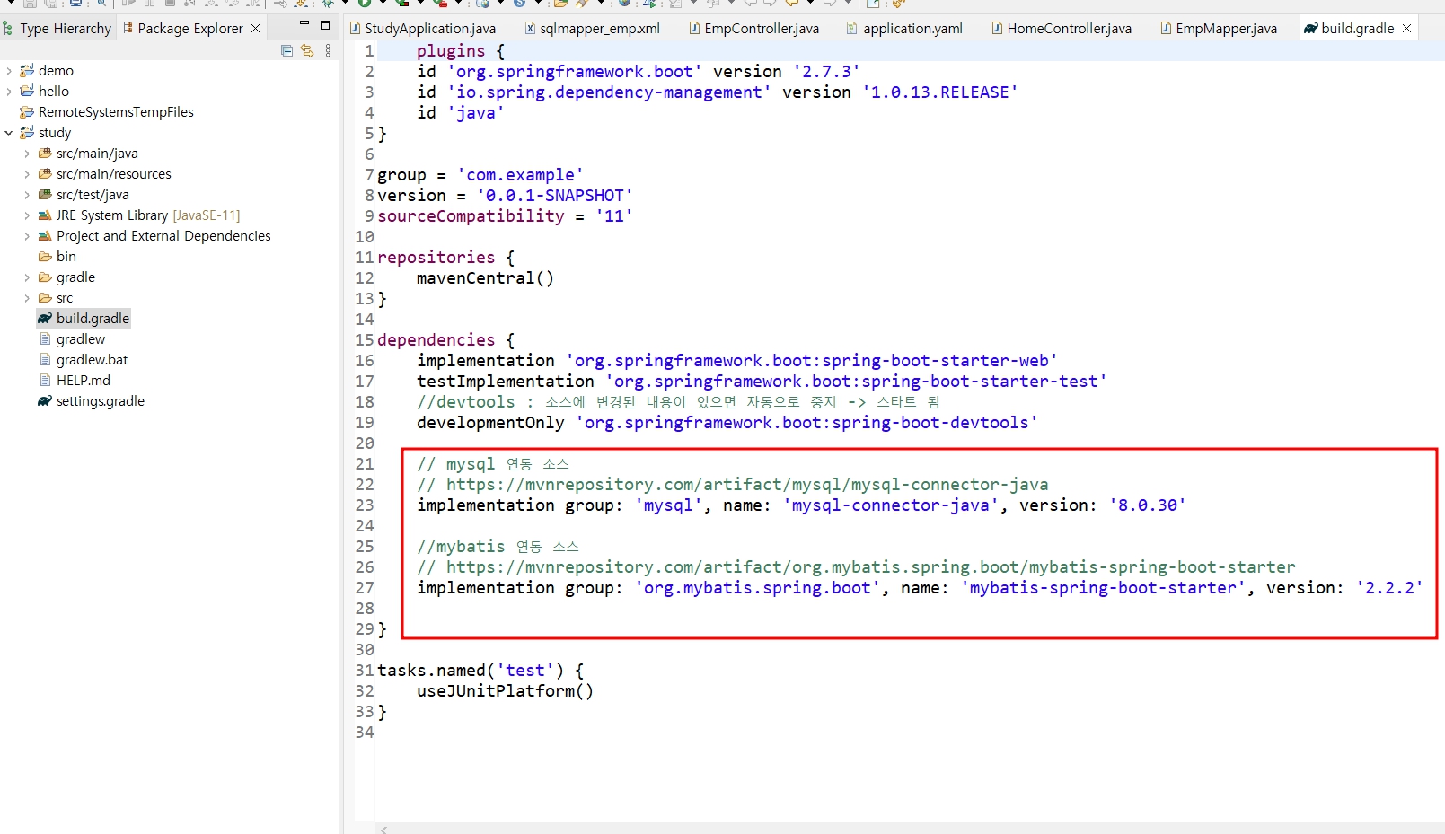This screenshot has height=834, width=1445.
Task: Switch to the EmpMapper.java tab
Action: [x=1226, y=28]
